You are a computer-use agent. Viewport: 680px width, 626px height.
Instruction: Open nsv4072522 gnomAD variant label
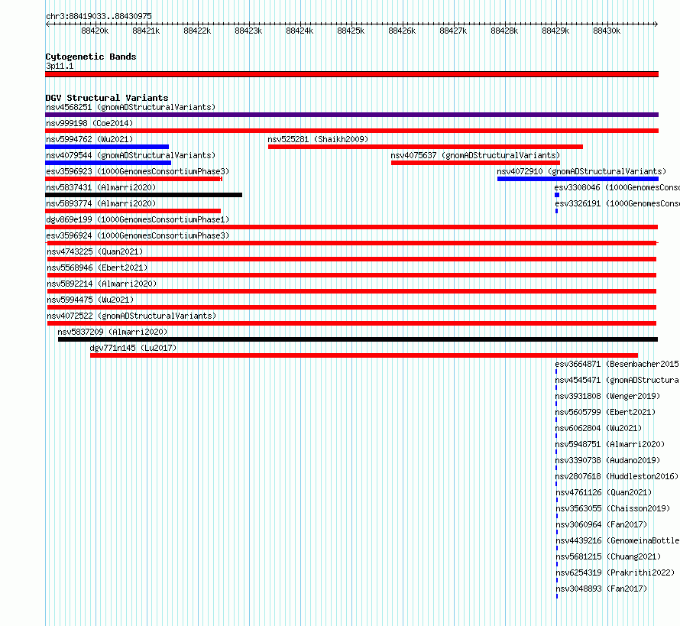[131, 316]
